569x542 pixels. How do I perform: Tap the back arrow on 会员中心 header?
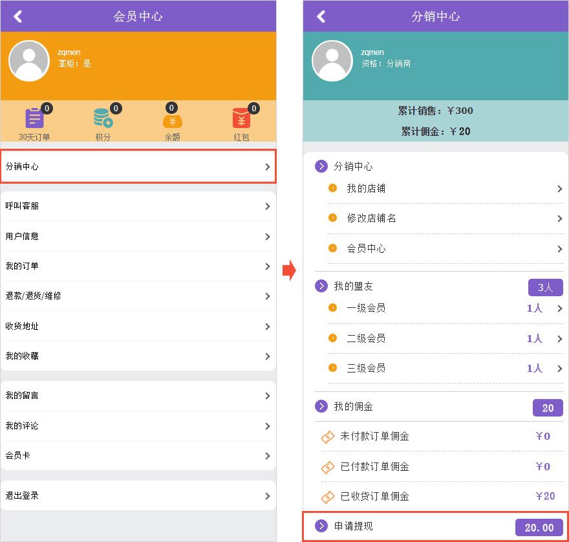tap(18, 16)
